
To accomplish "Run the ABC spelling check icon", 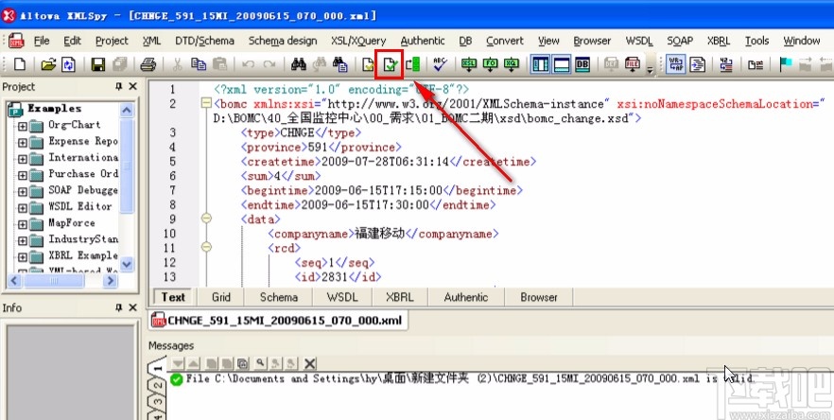I will click(x=440, y=64).
